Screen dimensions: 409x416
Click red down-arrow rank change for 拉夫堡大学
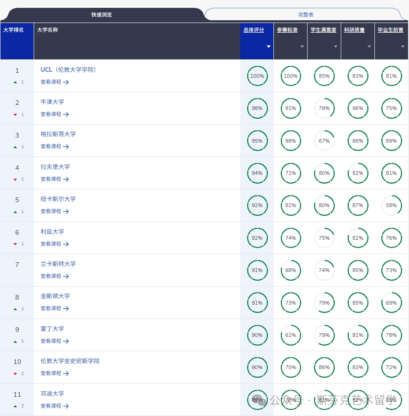coord(15,179)
